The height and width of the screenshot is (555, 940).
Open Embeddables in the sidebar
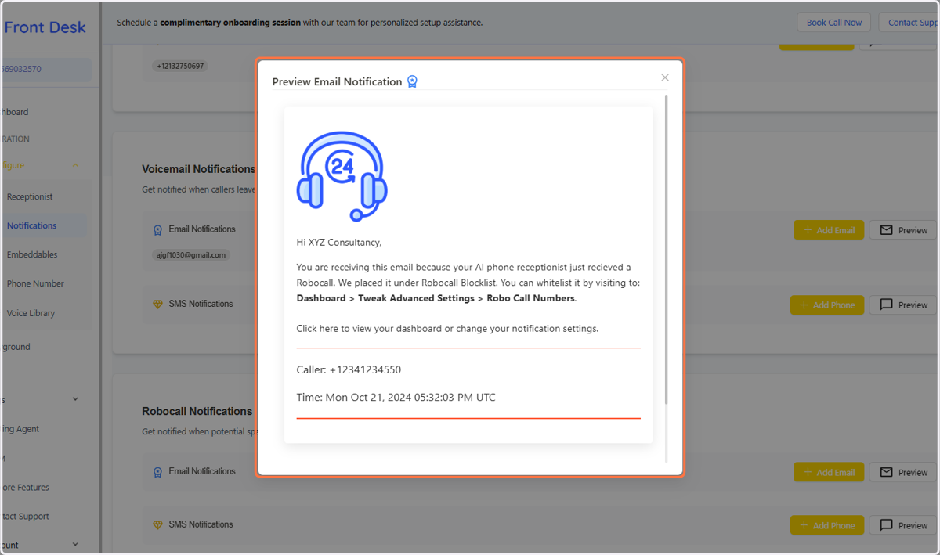pyautogui.click(x=32, y=254)
